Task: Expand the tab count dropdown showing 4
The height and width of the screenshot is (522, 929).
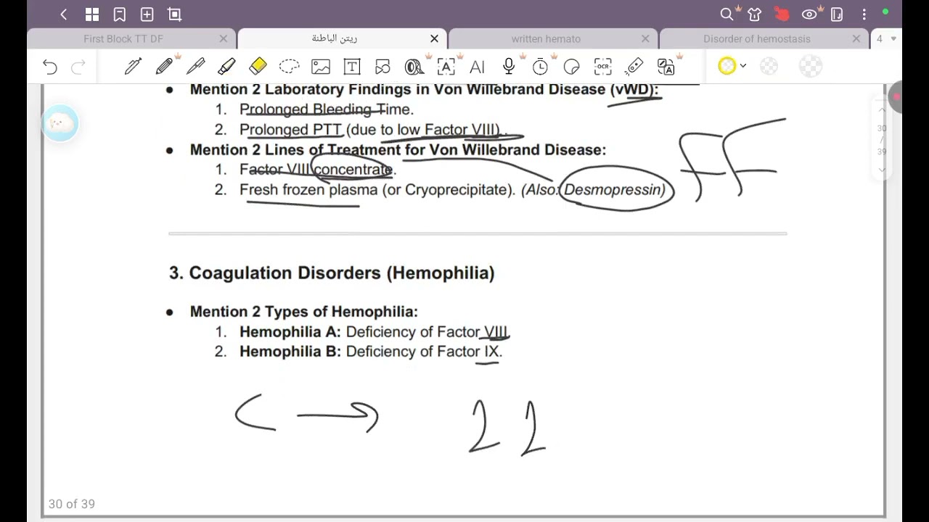Action: (x=886, y=39)
